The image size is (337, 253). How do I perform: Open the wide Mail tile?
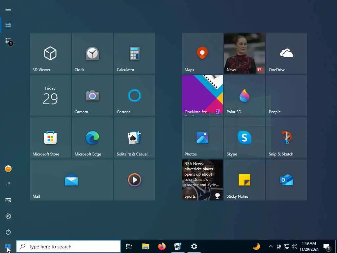(x=71, y=180)
